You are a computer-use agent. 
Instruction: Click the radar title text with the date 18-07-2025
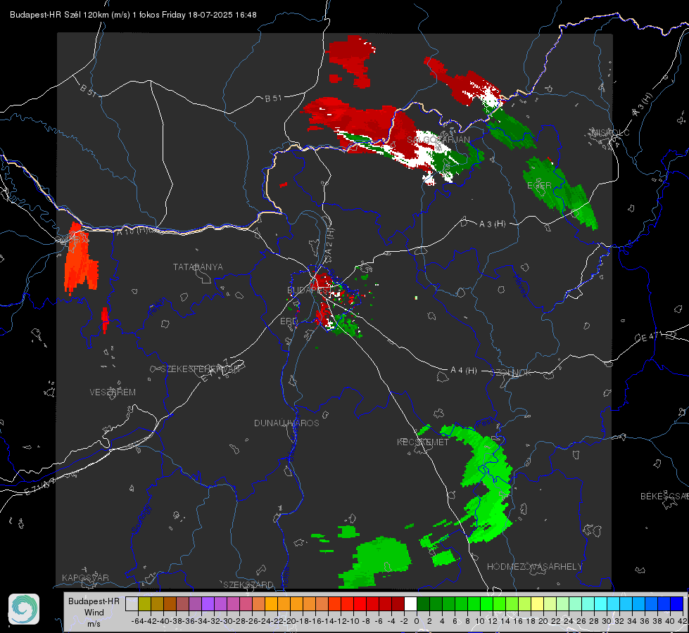click(133, 15)
